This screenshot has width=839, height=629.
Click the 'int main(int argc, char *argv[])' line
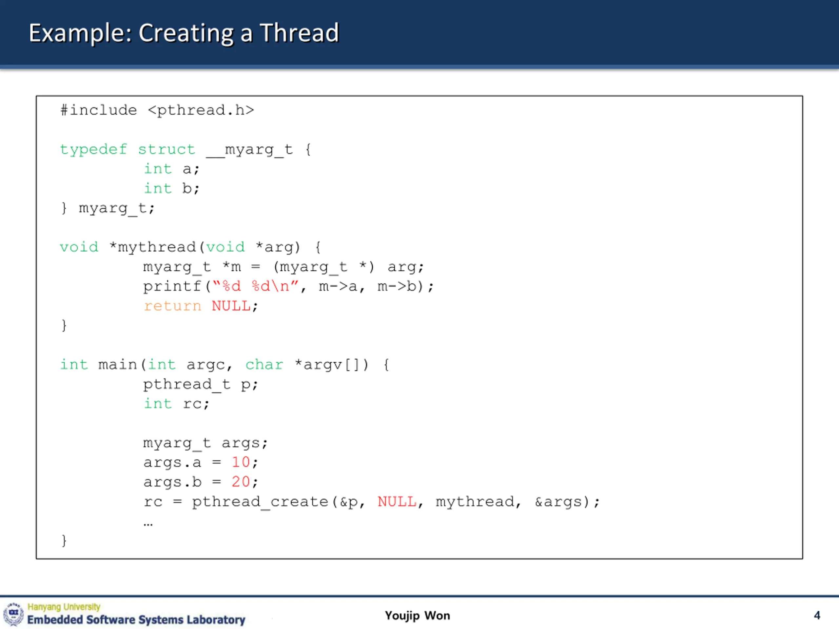(225, 365)
